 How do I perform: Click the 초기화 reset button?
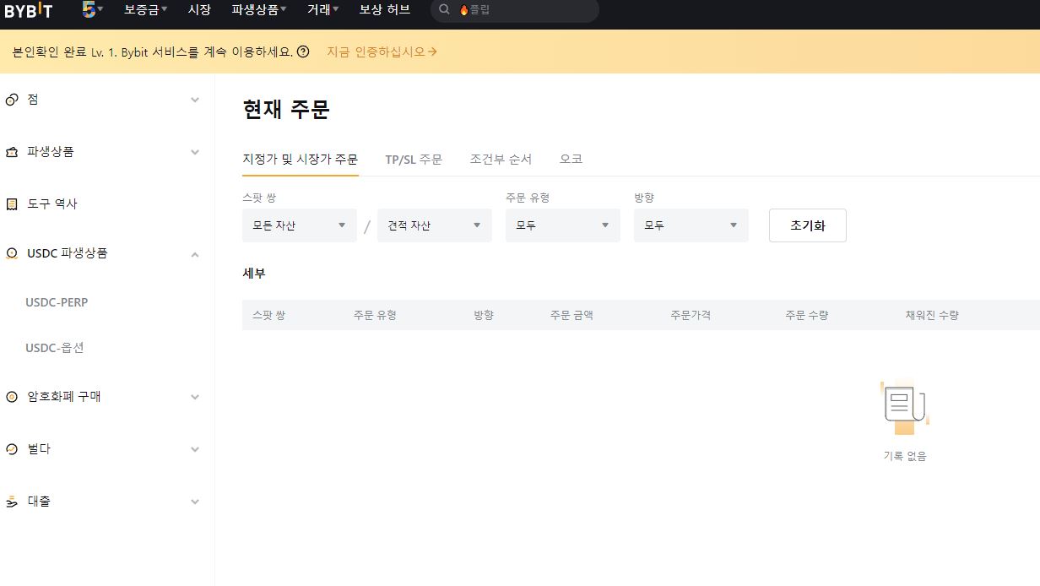click(808, 225)
